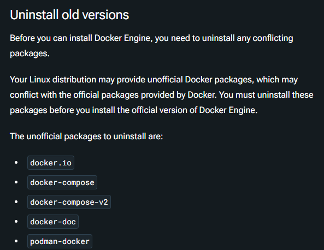Screen dimensions: 324x250
Task: Click 'packages.' ending the first paragraph
Action: pyautogui.click(x=30, y=53)
